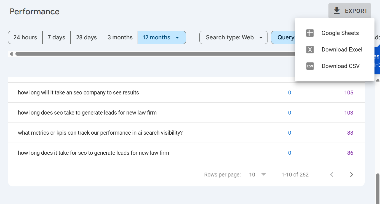Expand the Rows per page selector

257,174
